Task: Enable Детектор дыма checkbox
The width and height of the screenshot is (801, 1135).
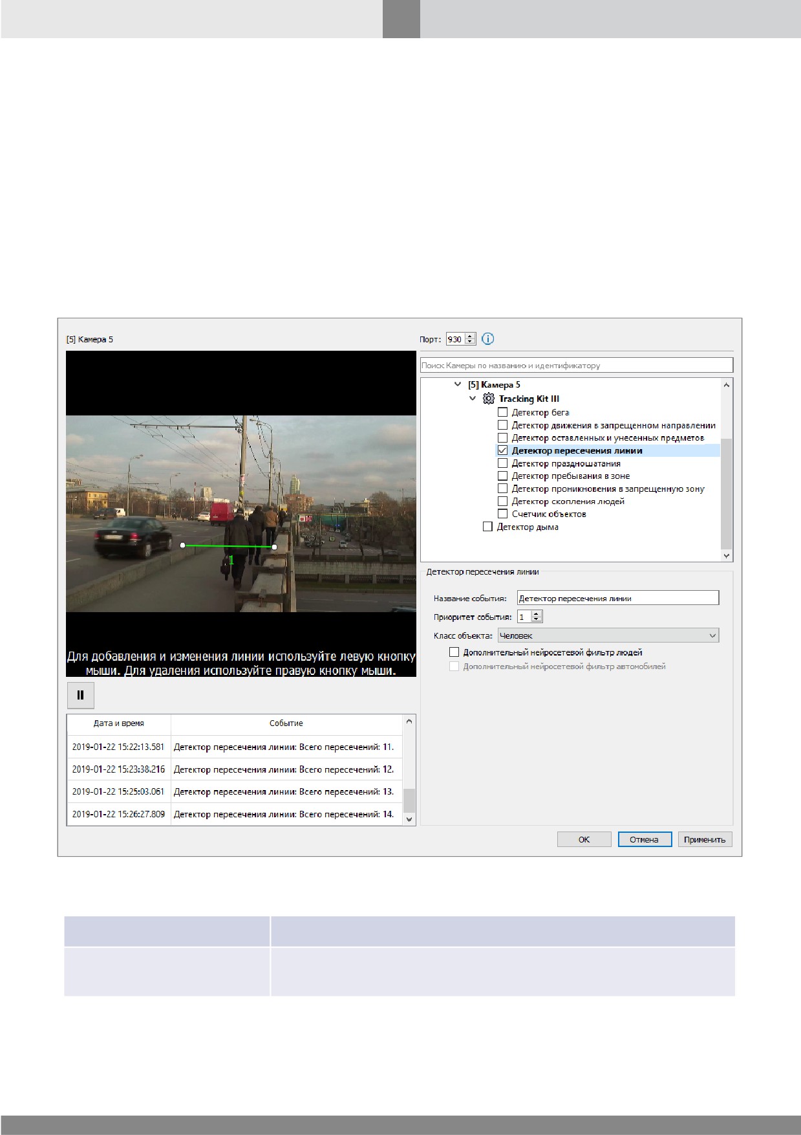Action: pyautogui.click(x=487, y=527)
